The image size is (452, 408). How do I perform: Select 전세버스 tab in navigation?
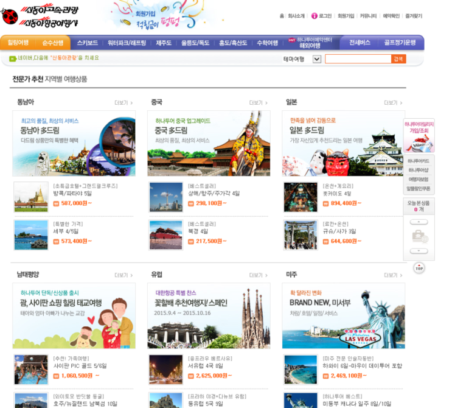pos(360,43)
